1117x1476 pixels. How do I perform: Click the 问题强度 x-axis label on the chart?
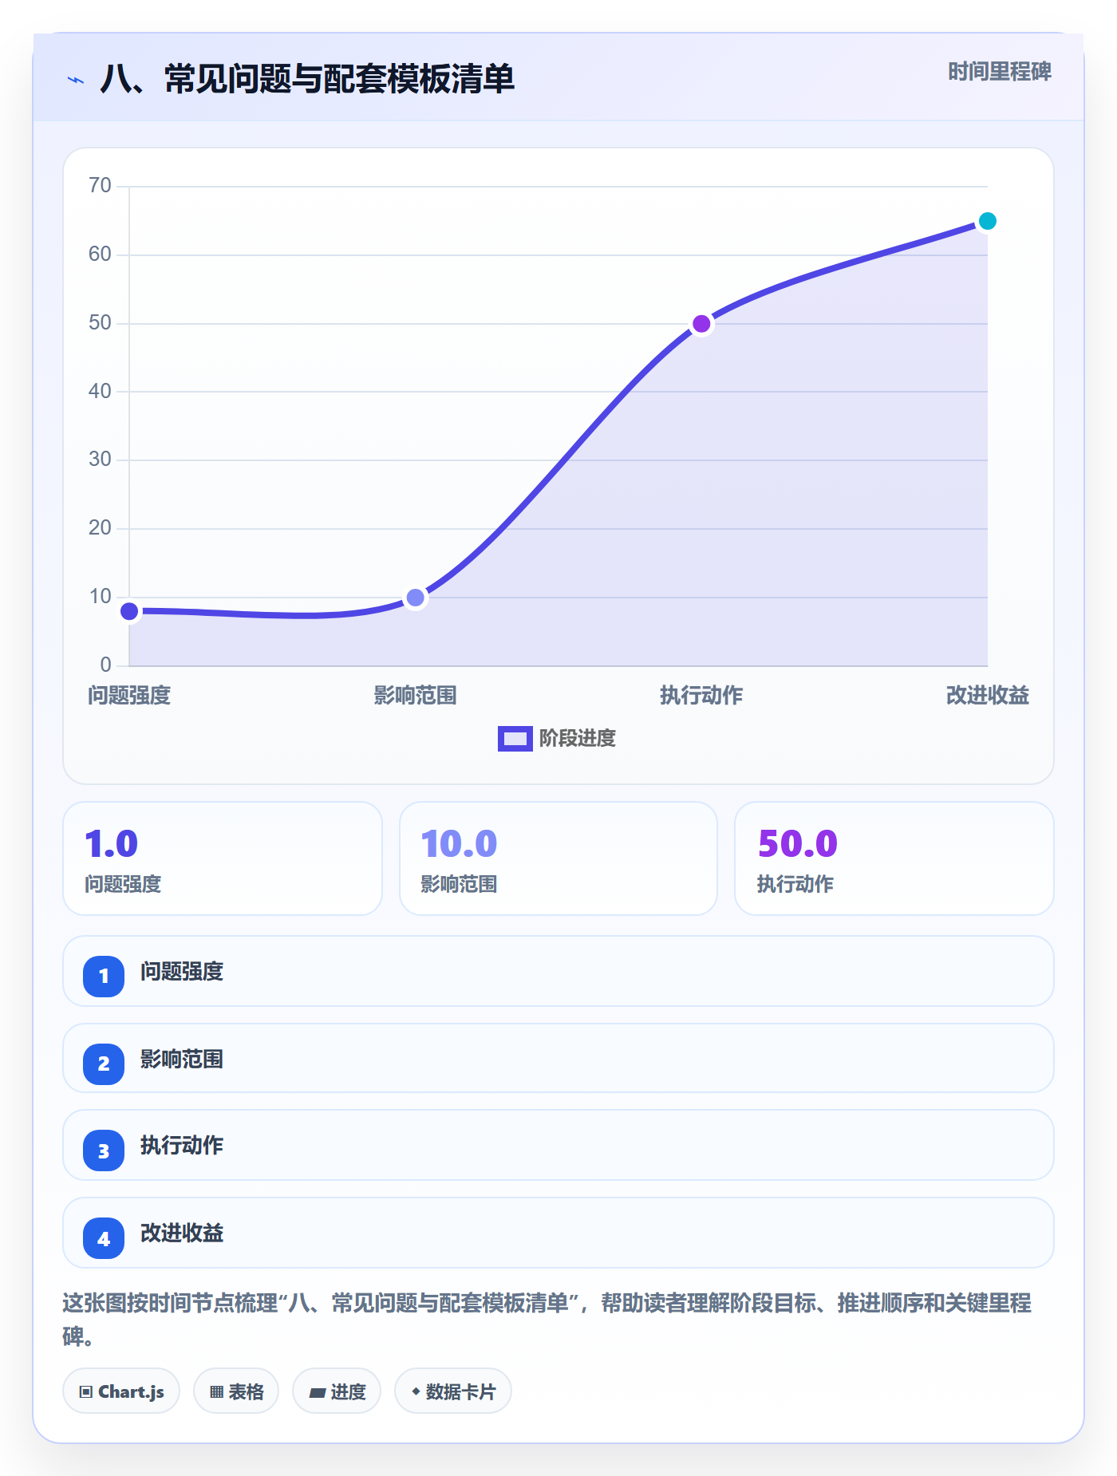coord(129,696)
